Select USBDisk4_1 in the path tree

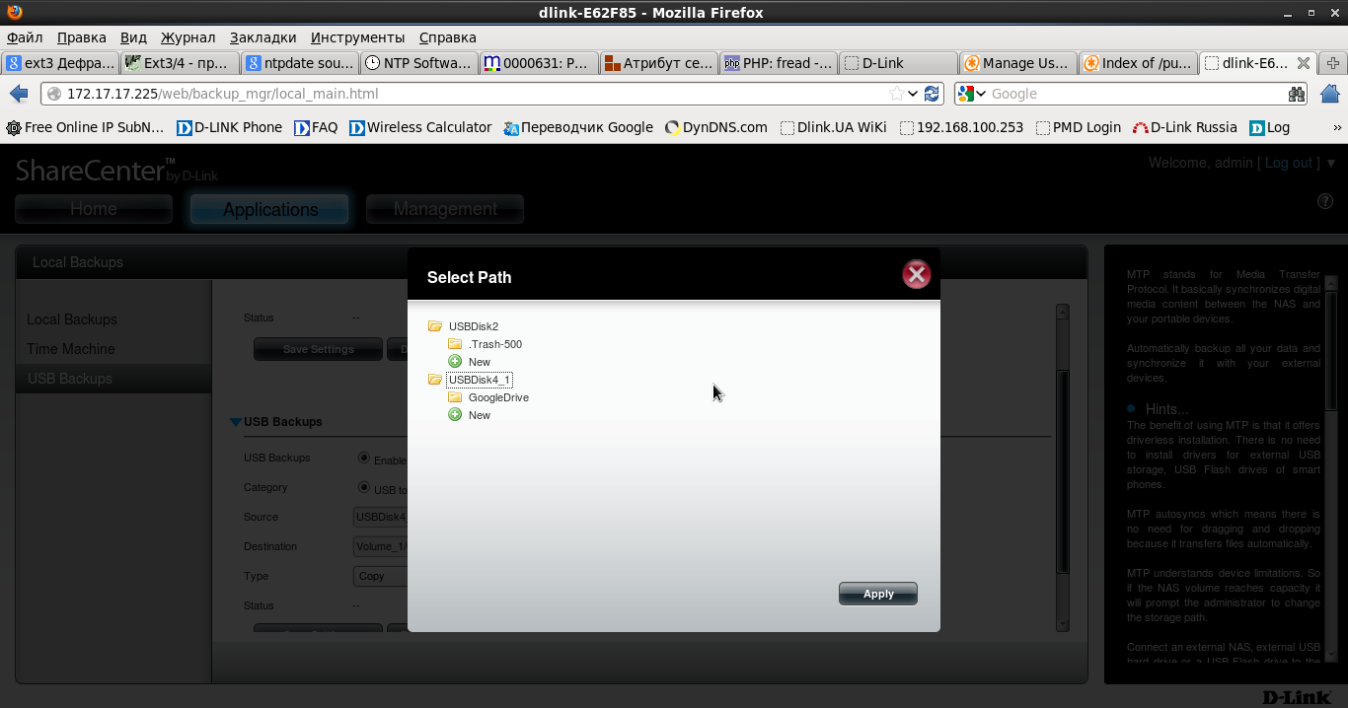(480, 380)
